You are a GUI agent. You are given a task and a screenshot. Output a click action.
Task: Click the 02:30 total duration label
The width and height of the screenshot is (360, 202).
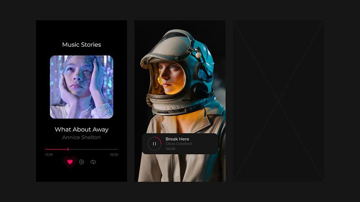(x=114, y=155)
